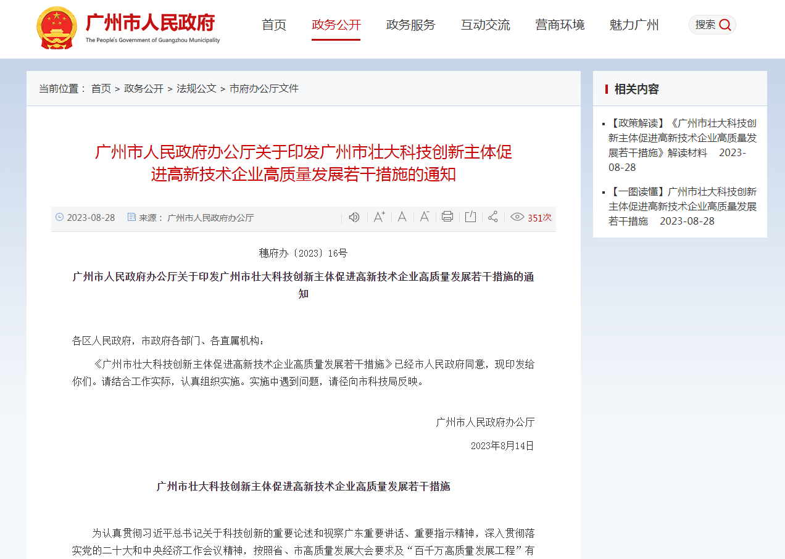Click the export document icon
The image size is (785, 559).
pos(470,217)
